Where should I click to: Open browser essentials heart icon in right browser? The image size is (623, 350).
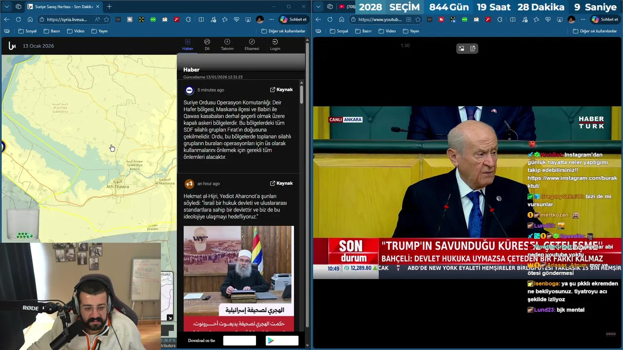tap(548, 19)
